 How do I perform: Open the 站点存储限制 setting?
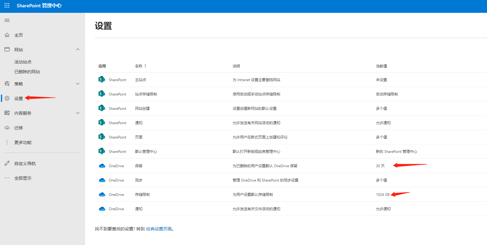click(146, 94)
